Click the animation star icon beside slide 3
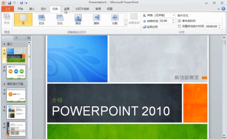This screenshot has width=227, height=139. tap(4, 93)
